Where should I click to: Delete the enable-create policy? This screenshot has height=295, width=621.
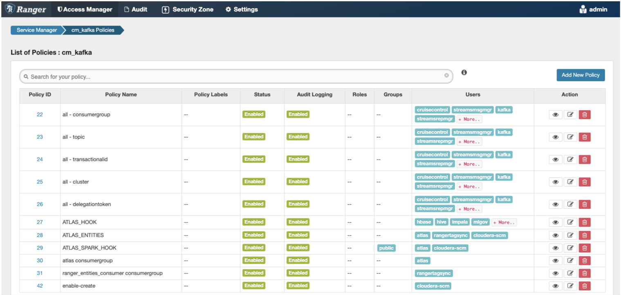point(584,286)
